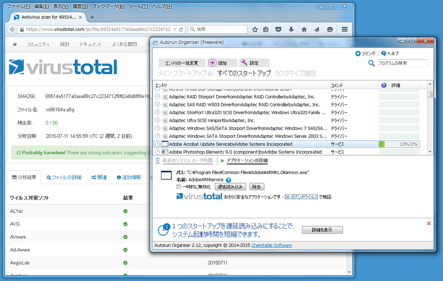Image resolution: width=443 pixels, height=281 pixels.
Task: Open ファイルの詳細 tab on VirusTotal
Action: click(64, 177)
